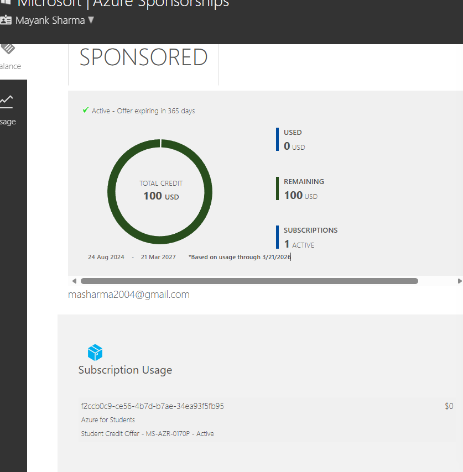Image resolution: width=463 pixels, height=472 pixels.
Task: Click the account badge icon beside Mayank Sharma
Action: tap(6, 20)
